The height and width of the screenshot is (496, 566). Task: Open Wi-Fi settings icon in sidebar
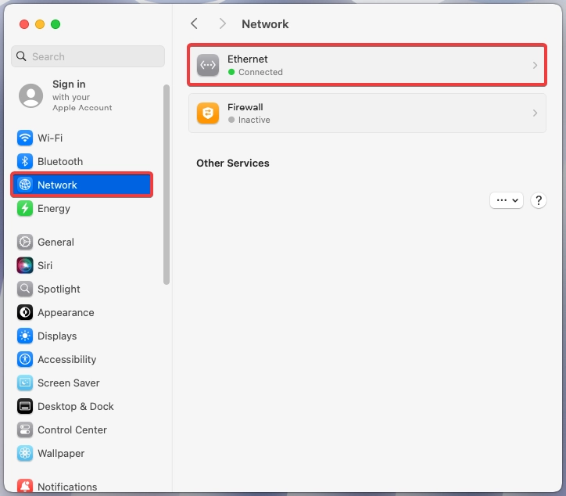click(x=24, y=138)
